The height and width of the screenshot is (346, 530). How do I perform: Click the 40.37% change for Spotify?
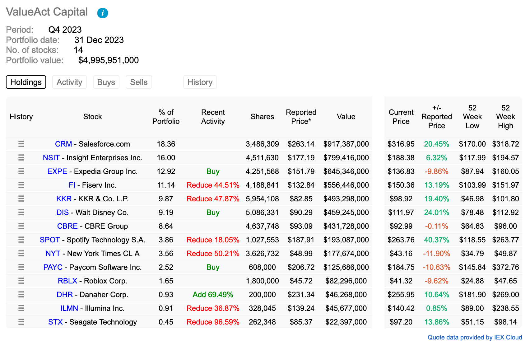[437, 240]
